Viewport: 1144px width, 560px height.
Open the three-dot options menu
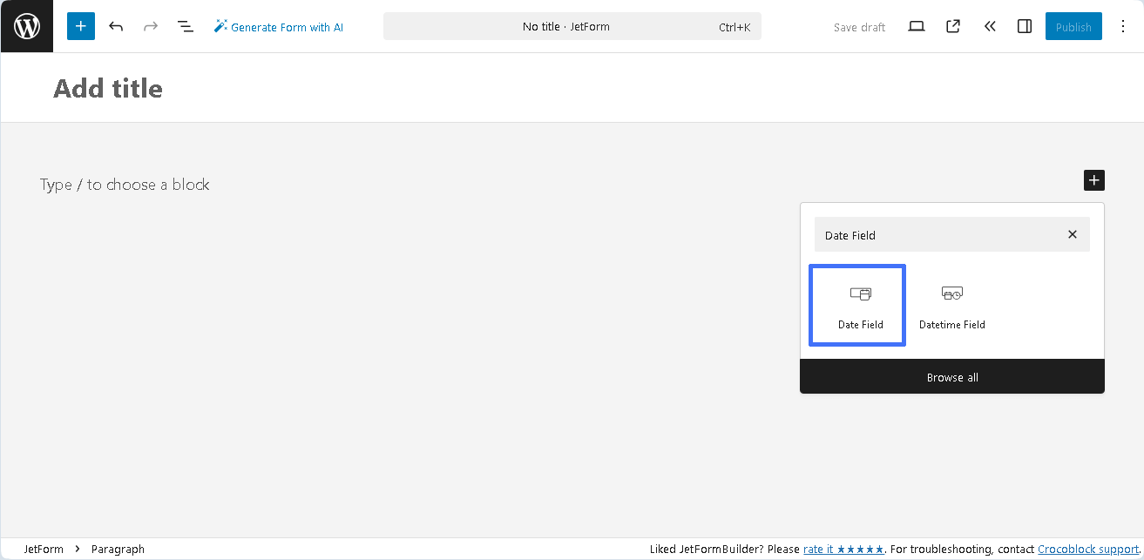[x=1123, y=26]
